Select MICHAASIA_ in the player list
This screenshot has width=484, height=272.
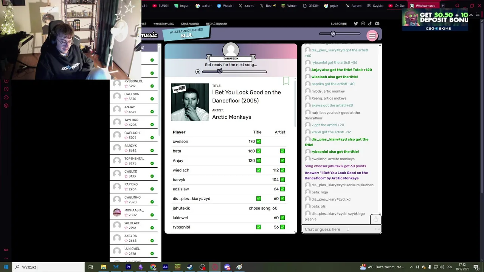(x=133, y=213)
